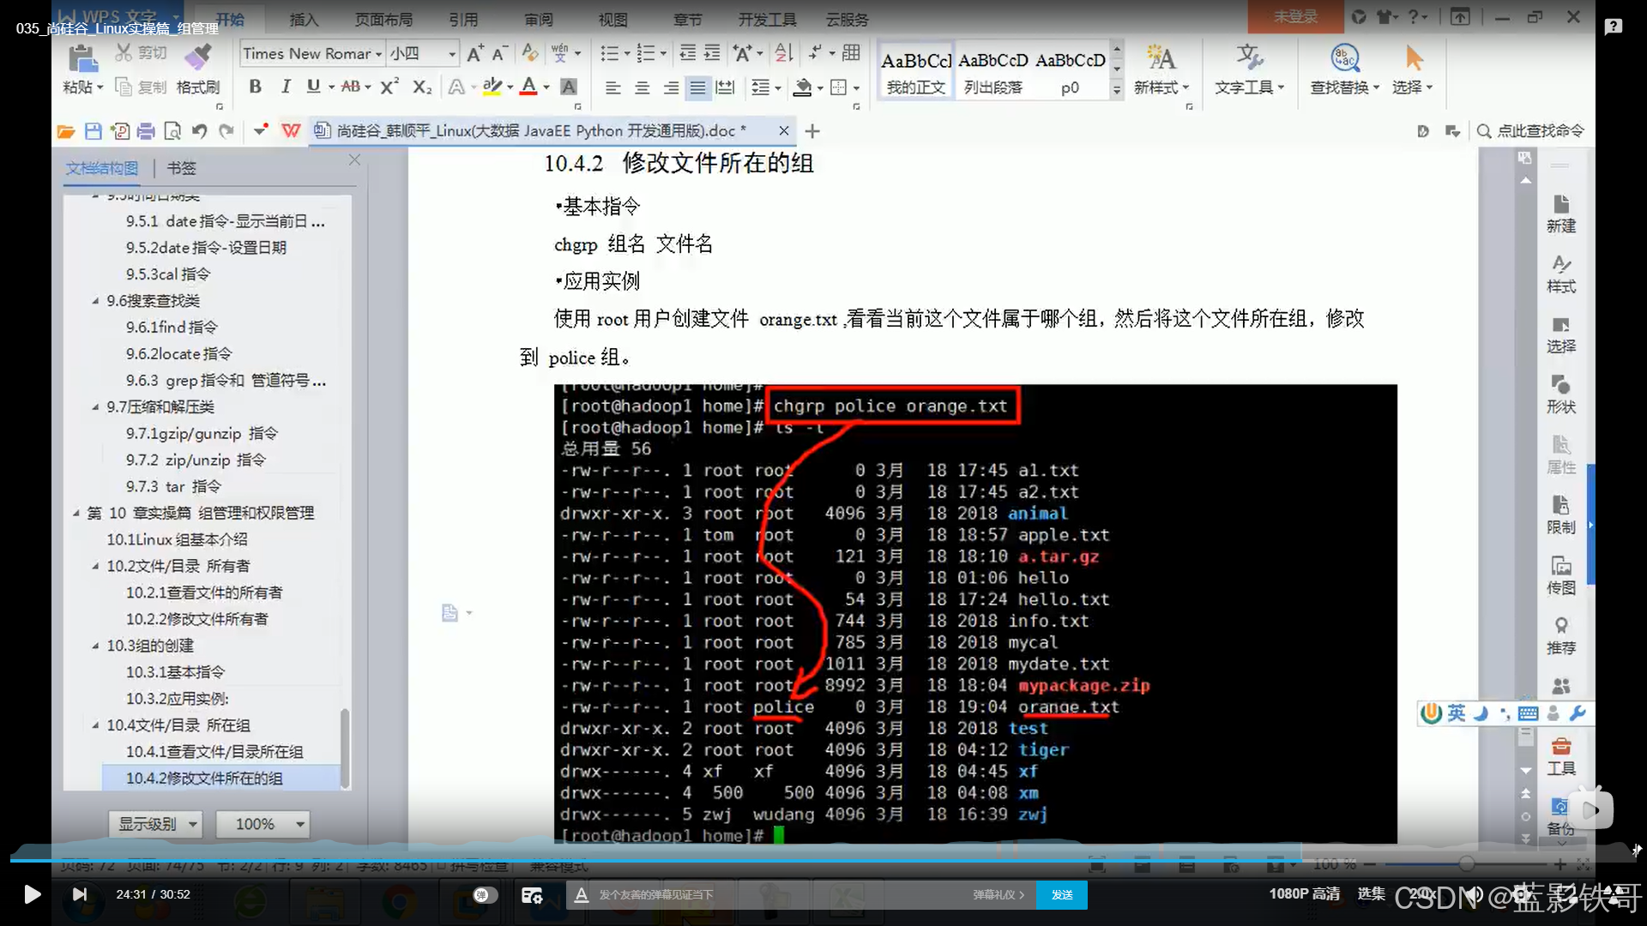Click the Format Painter (格式刷) icon

(x=198, y=58)
